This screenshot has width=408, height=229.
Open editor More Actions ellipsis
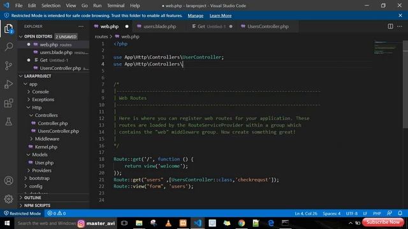pyautogui.click(x=400, y=26)
